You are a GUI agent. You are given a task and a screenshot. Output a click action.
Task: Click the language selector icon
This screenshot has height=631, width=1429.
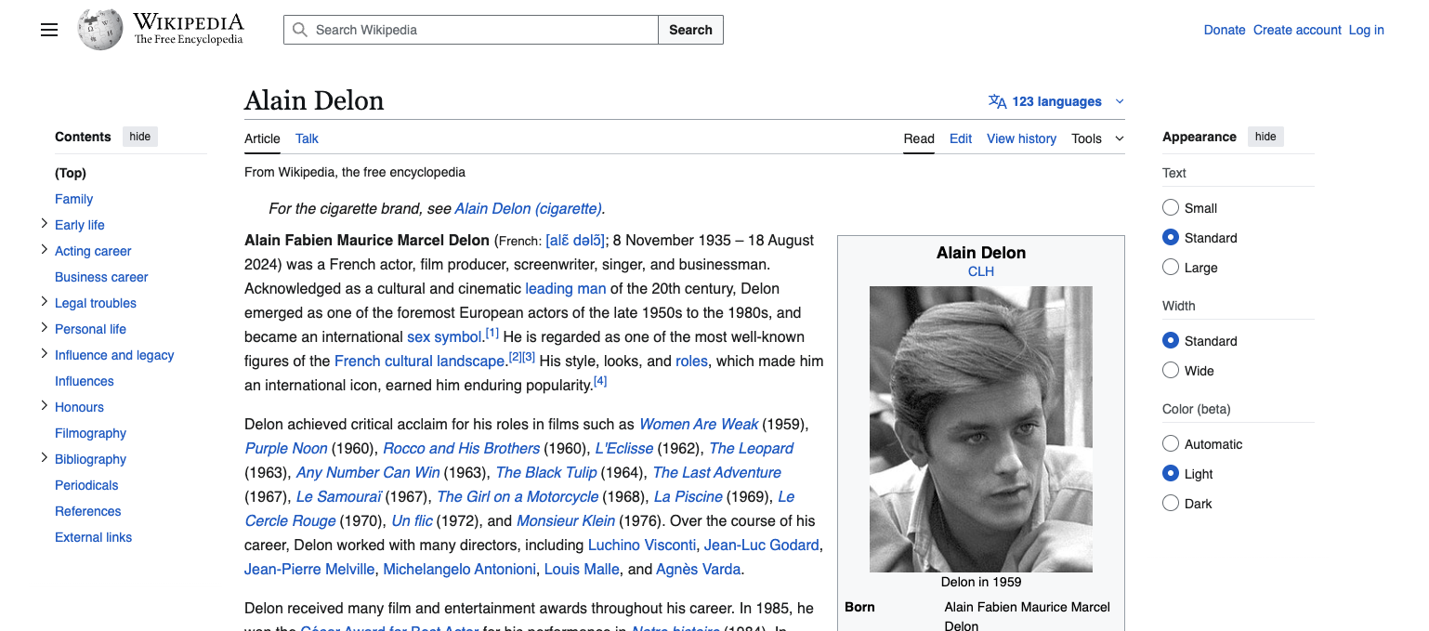(998, 101)
